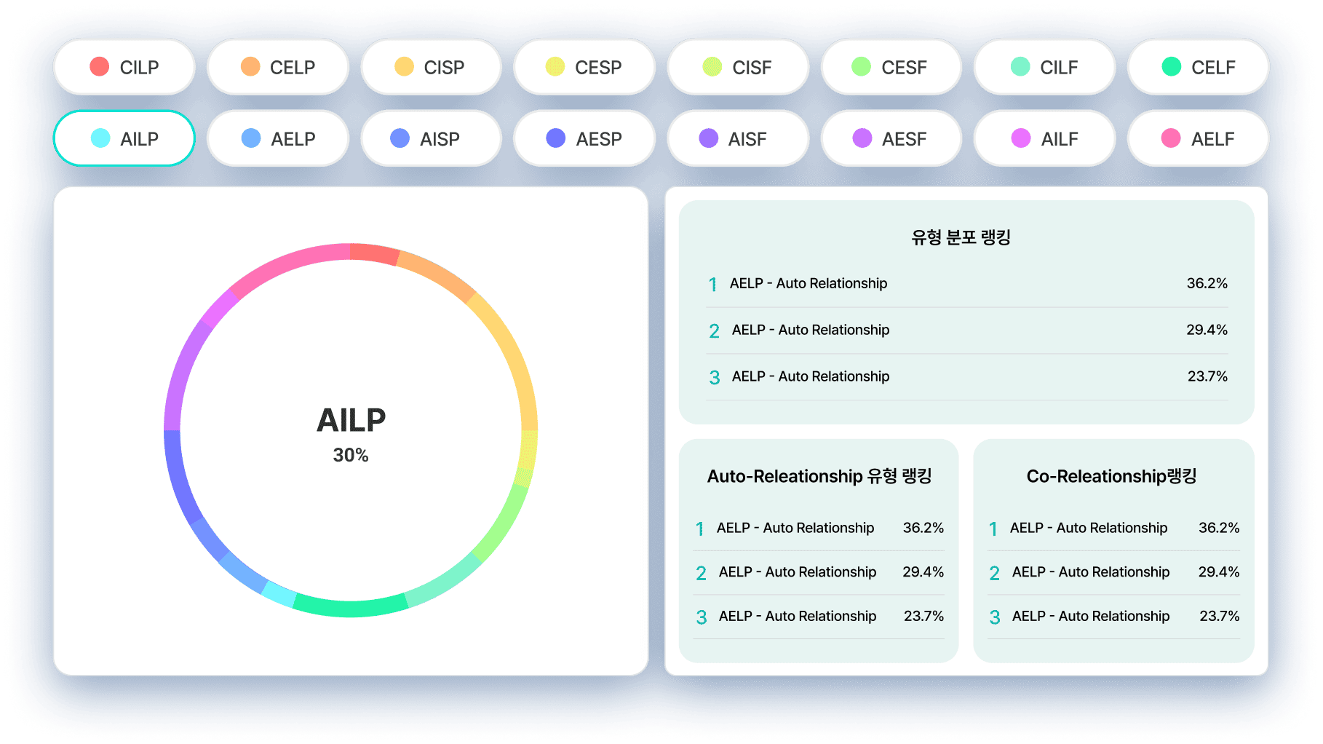This screenshot has height=744, width=1323.
Task: Click the yellow CISP dot icon
Action: click(404, 67)
